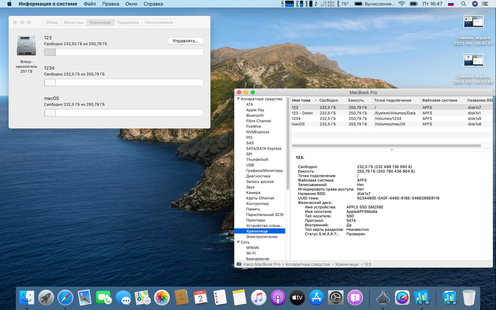The width and height of the screenshot is (496, 310).
Task: Click the Управлять... button
Action: [x=185, y=41]
